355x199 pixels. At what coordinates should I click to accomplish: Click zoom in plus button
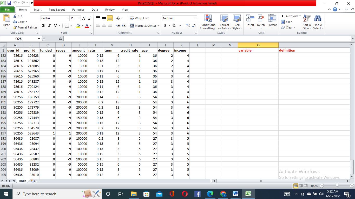coord(352,186)
